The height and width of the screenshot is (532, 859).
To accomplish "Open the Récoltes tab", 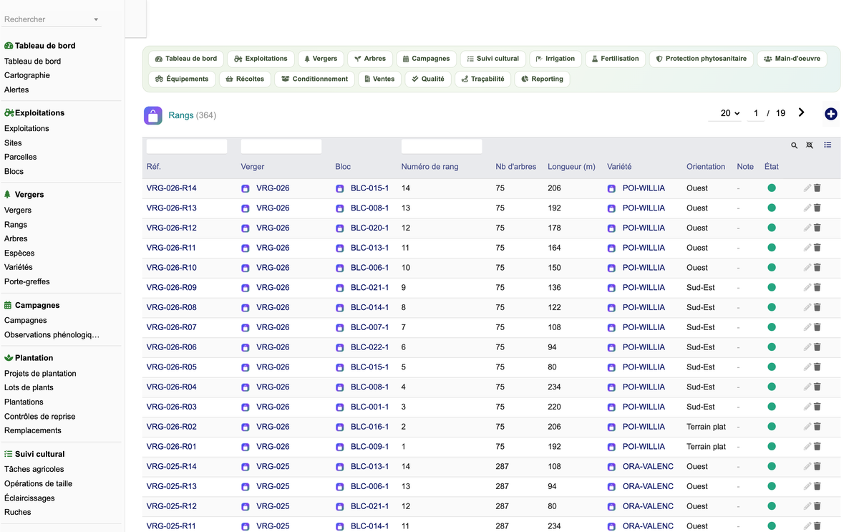I will 245,79.
